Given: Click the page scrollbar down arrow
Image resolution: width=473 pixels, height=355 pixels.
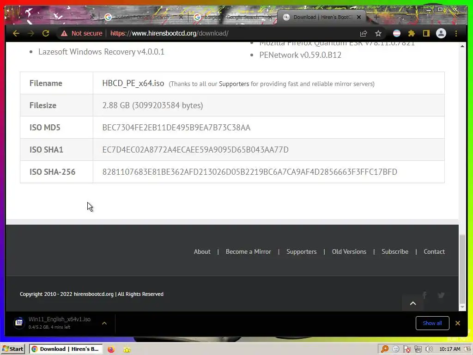Looking at the screenshot, I should click(462, 307).
